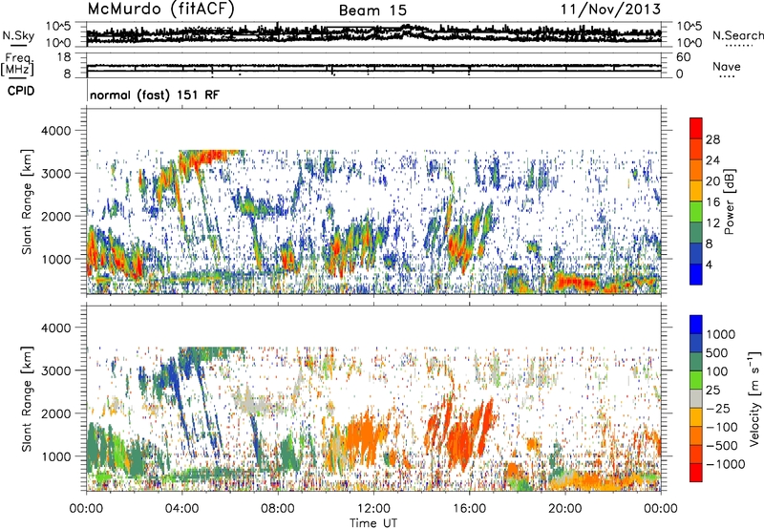Viewport: 764px width, 529px height.
Task: Pick the dark green 8–12 dB Power segment
Action: coord(696,233)
